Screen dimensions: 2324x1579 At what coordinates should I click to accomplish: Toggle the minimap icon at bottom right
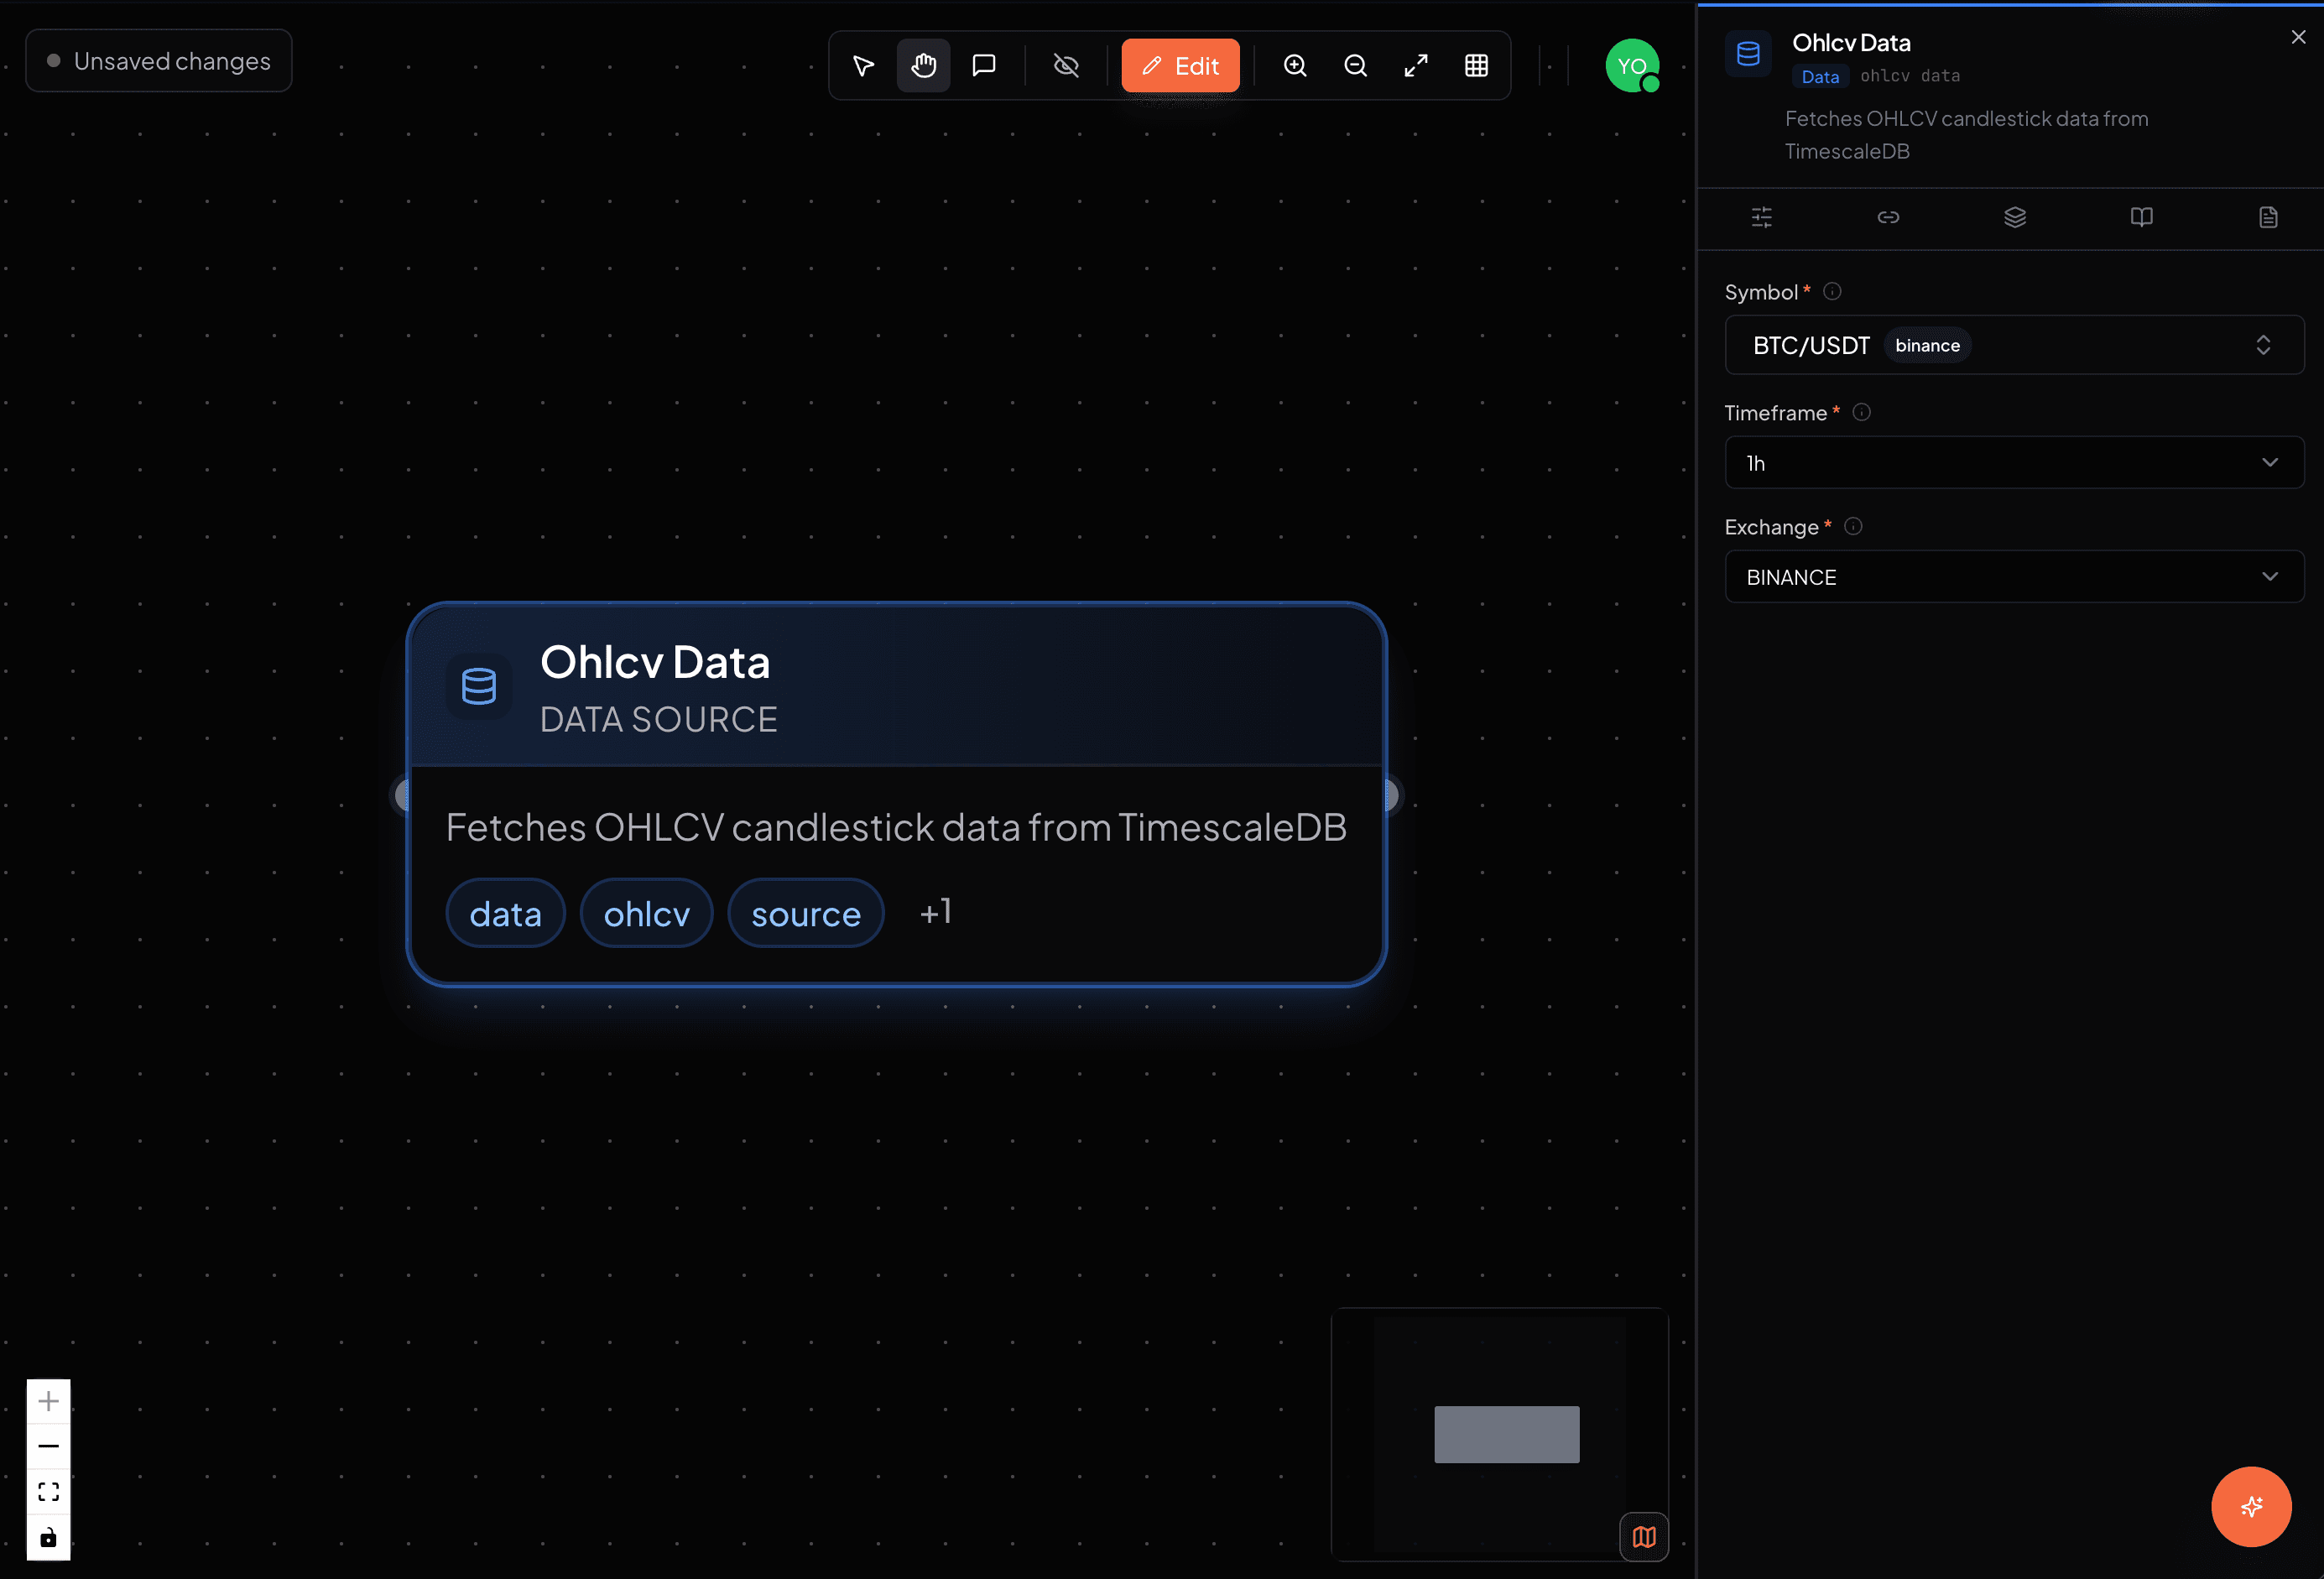pos(1643,1537)
